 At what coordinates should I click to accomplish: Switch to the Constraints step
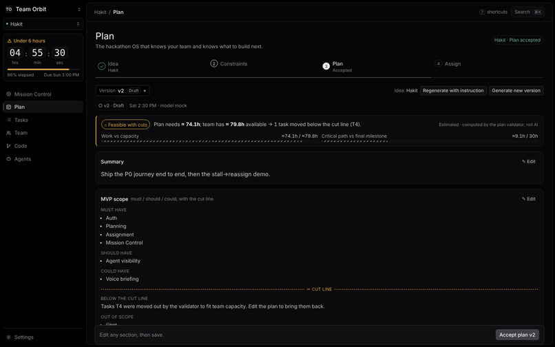click(x=229, y=64)
